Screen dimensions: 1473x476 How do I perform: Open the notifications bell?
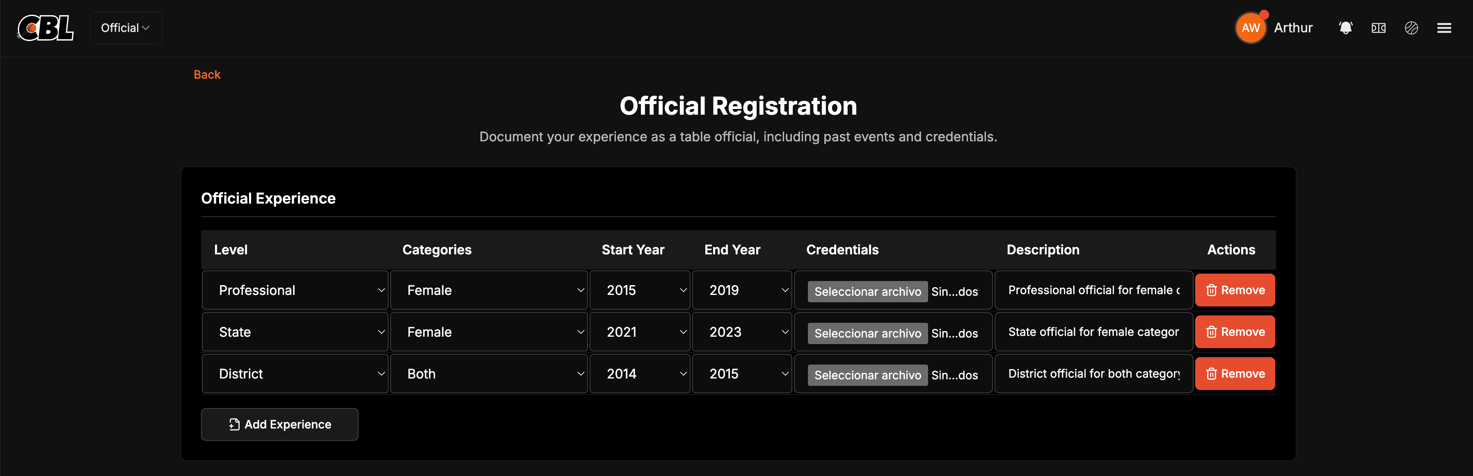(1345, 28)
